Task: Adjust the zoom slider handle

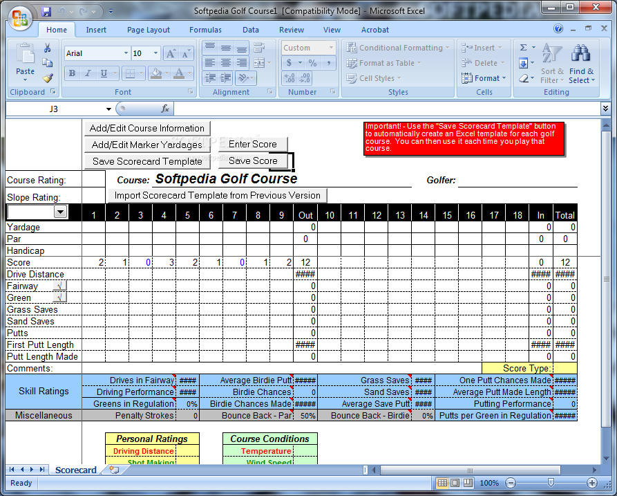Action: click(x=551, y=483)
